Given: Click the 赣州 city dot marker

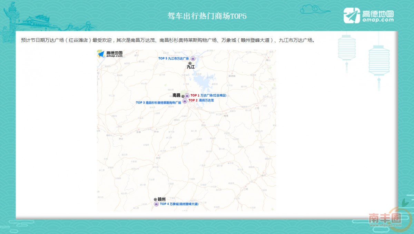Looking at the screenshot, I should click(155, 199).
